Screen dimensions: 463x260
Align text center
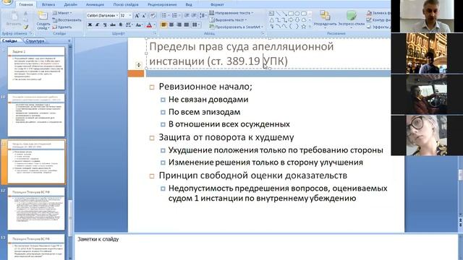[x=171, y=25]
